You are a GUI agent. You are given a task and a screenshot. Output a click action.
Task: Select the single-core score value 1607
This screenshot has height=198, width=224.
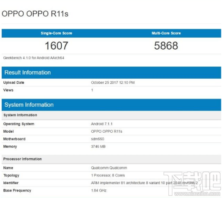point(57,46)
